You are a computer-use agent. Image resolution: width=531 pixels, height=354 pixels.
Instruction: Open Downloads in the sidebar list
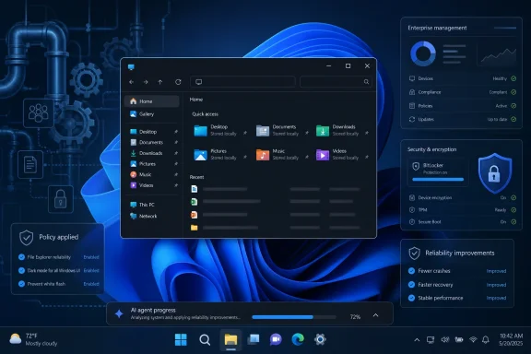pos(152,153)
